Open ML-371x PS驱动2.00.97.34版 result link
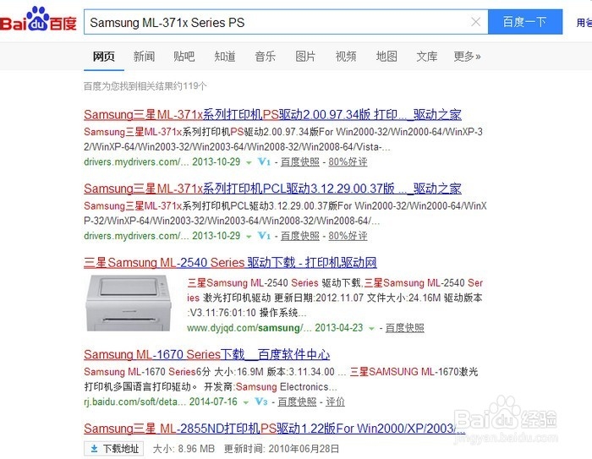592x459 pixels. [272, 114]
